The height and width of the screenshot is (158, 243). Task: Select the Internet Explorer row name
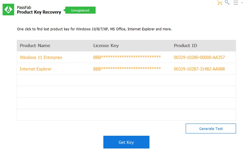(36, 69)
